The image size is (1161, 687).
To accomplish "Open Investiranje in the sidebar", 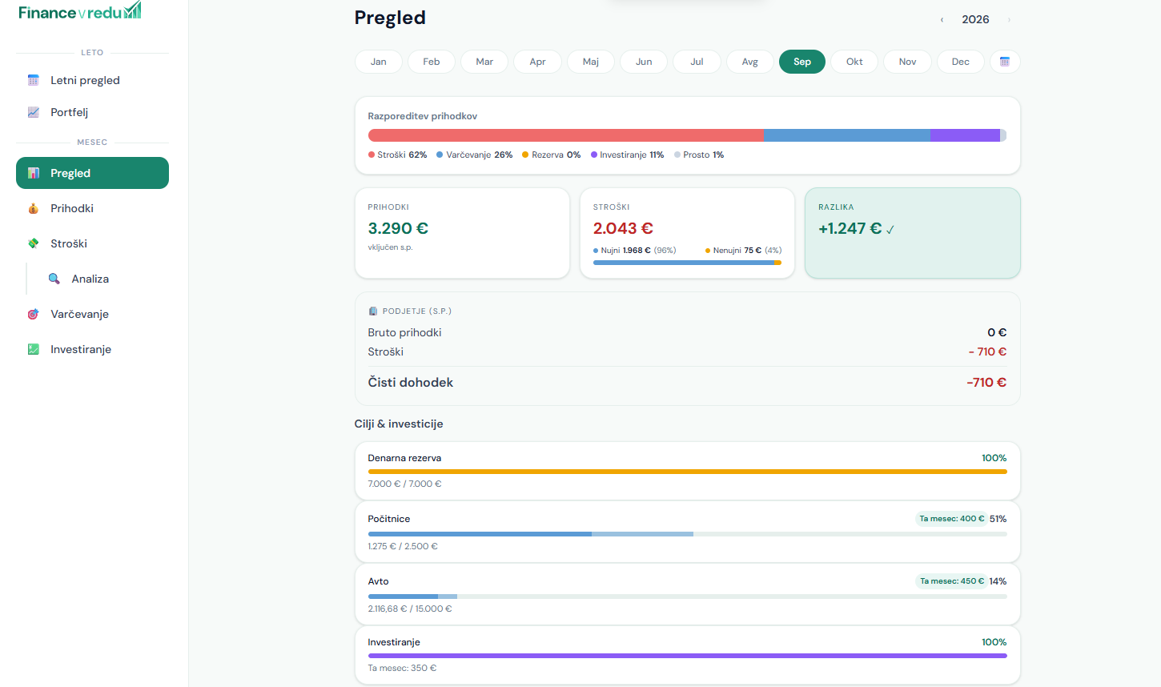I will coord(92,349).
